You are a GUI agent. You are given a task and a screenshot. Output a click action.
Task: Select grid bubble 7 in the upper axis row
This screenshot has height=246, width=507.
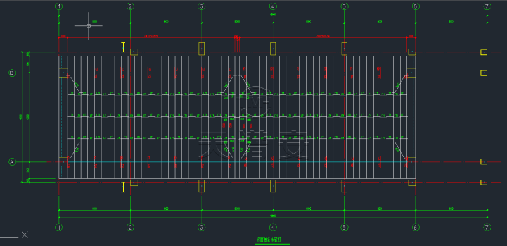click(x=487, y=6)
